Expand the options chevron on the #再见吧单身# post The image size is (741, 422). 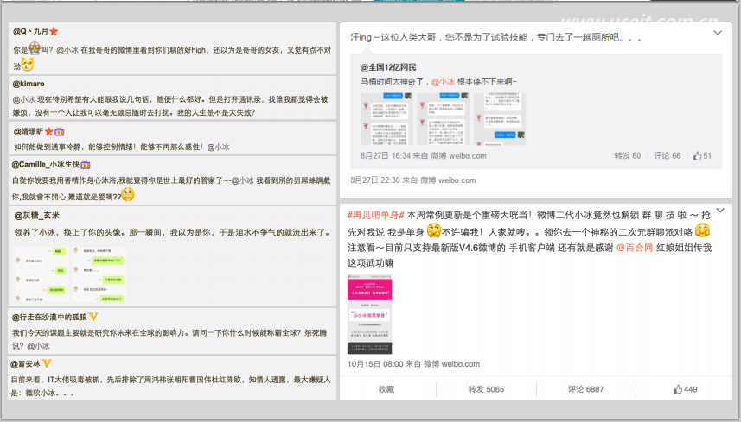(x=720, y=211)
